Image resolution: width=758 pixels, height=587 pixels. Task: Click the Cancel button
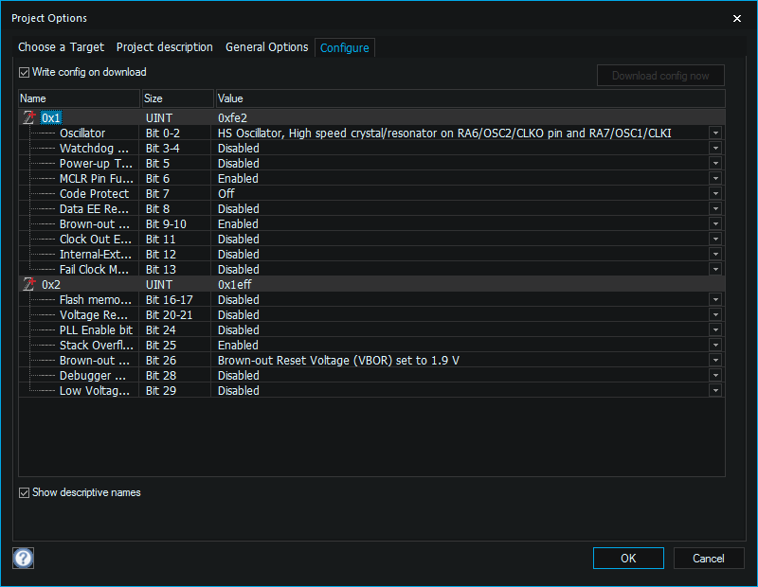[x=709, y=559]
